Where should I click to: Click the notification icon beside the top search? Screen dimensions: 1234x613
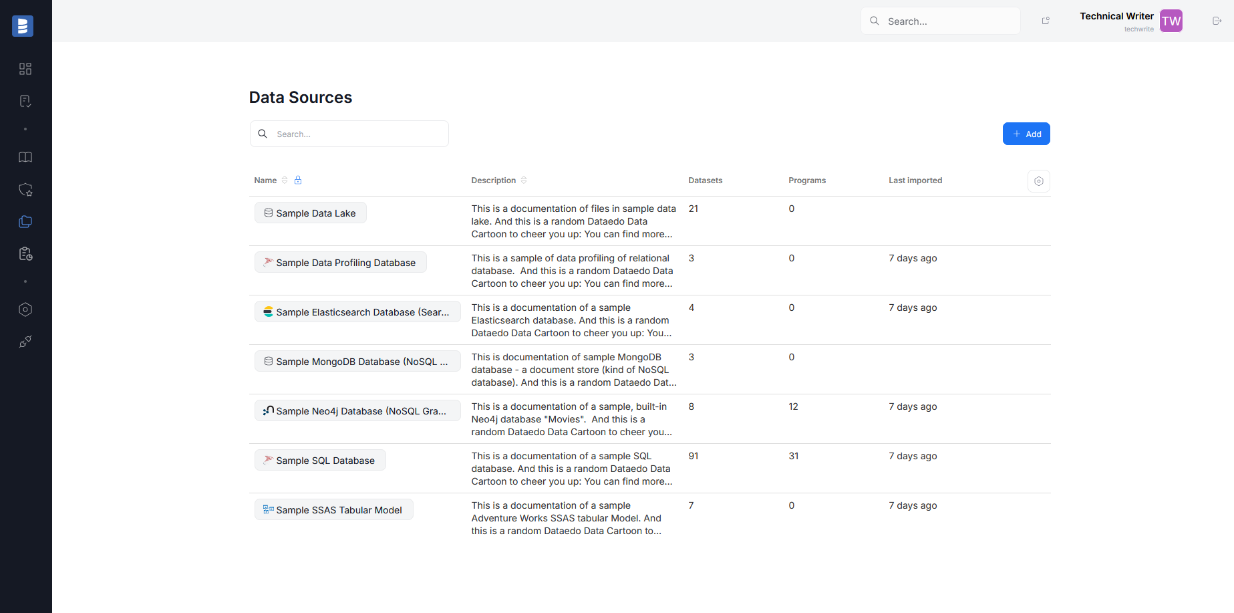[x=1046, y=21]
